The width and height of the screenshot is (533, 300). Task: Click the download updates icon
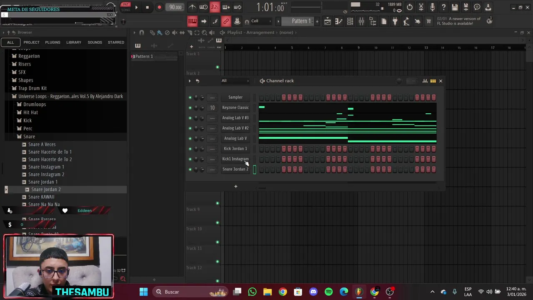tap(488, 7)
